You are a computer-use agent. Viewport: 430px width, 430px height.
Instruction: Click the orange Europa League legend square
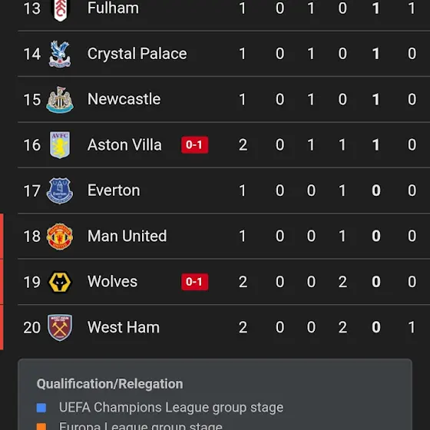(41, 427)
